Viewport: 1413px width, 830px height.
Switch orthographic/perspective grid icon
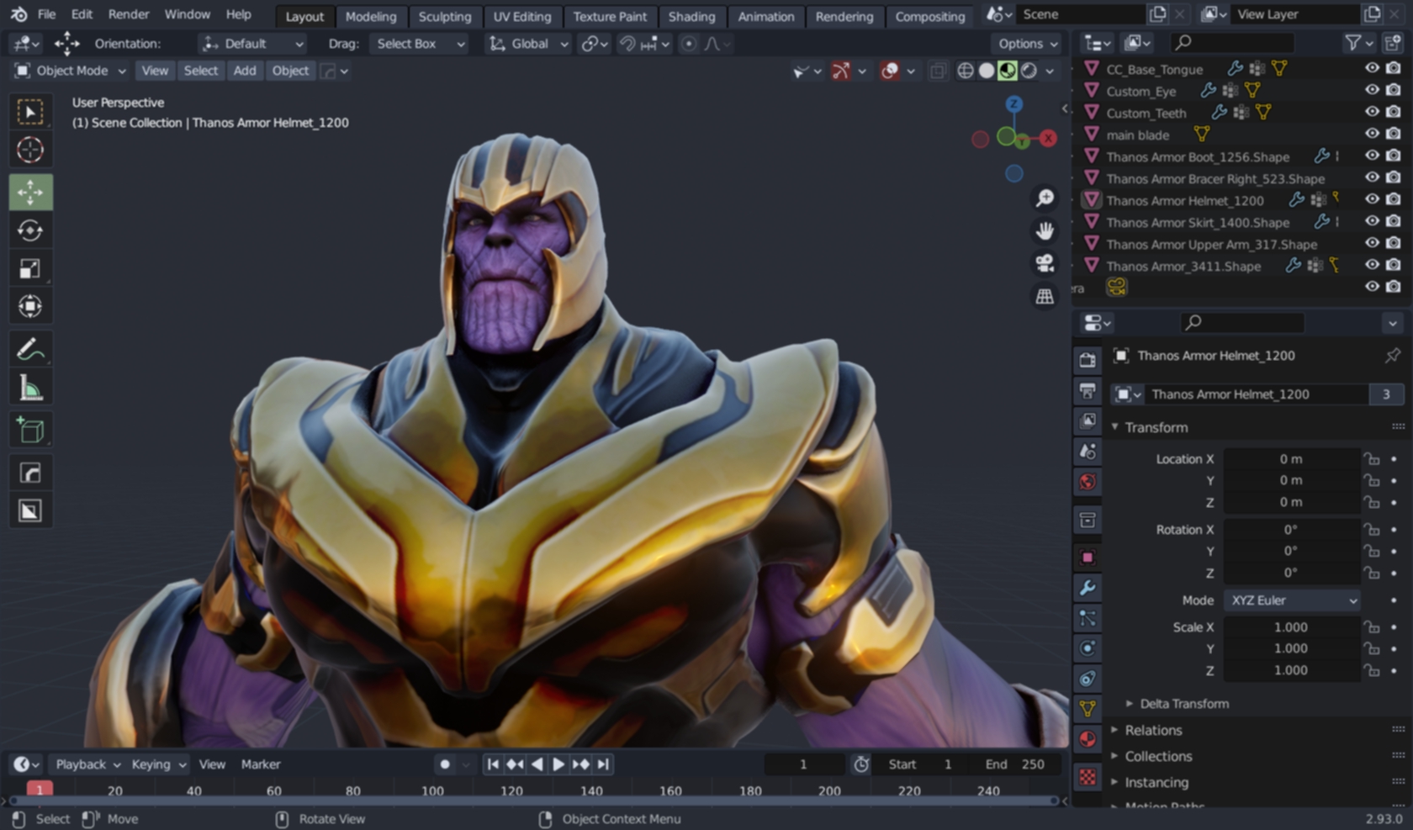tap(1045, 296)
